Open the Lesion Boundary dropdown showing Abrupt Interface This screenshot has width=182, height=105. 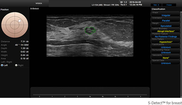[x=165, y=30]
